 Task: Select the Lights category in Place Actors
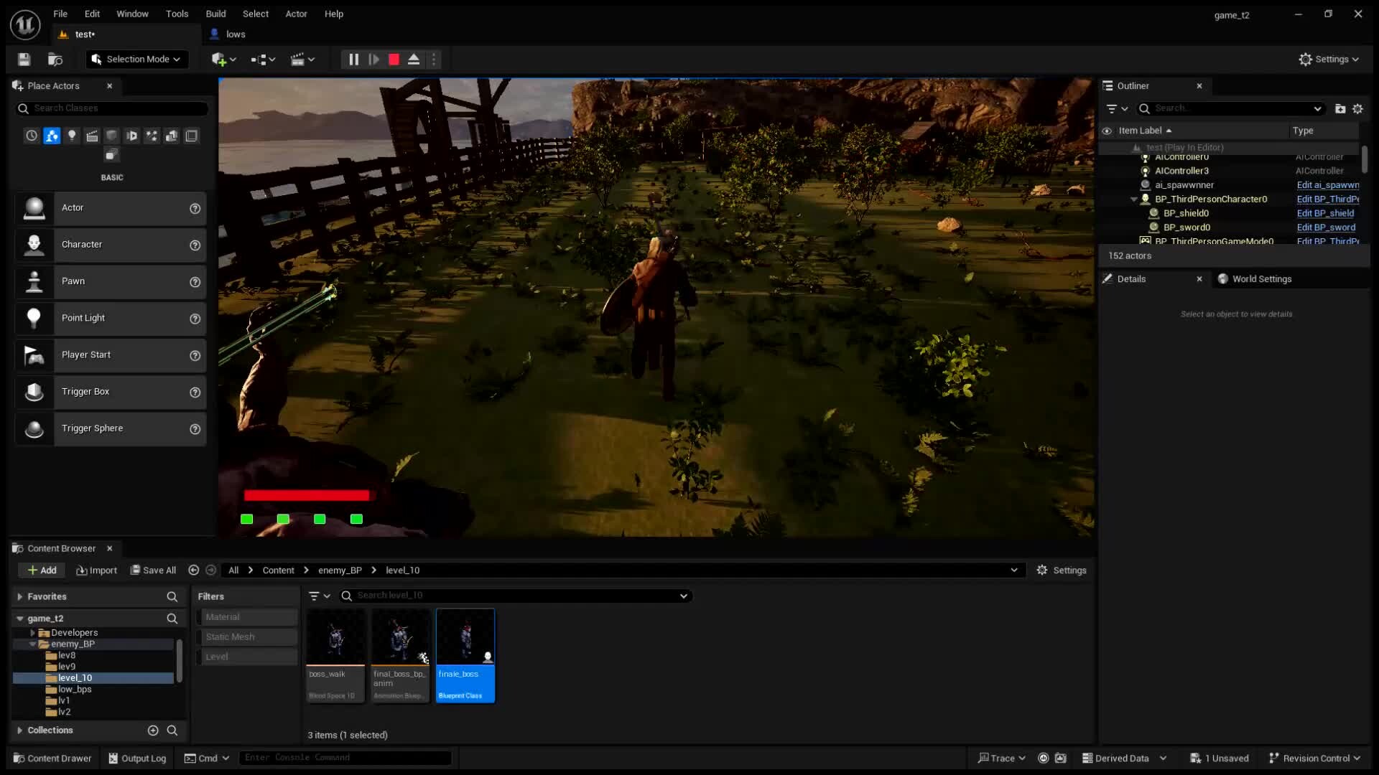click(72, 136)
